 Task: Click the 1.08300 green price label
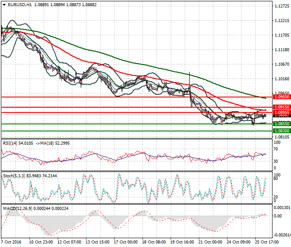click(280, 131)
